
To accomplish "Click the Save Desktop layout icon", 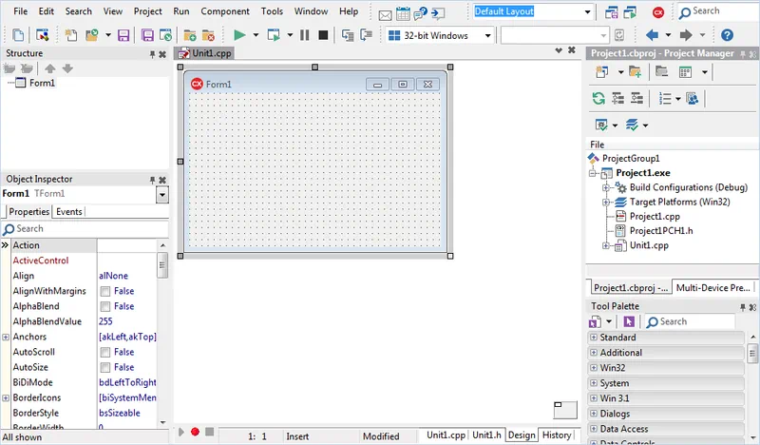I will (x=612, y=12).
